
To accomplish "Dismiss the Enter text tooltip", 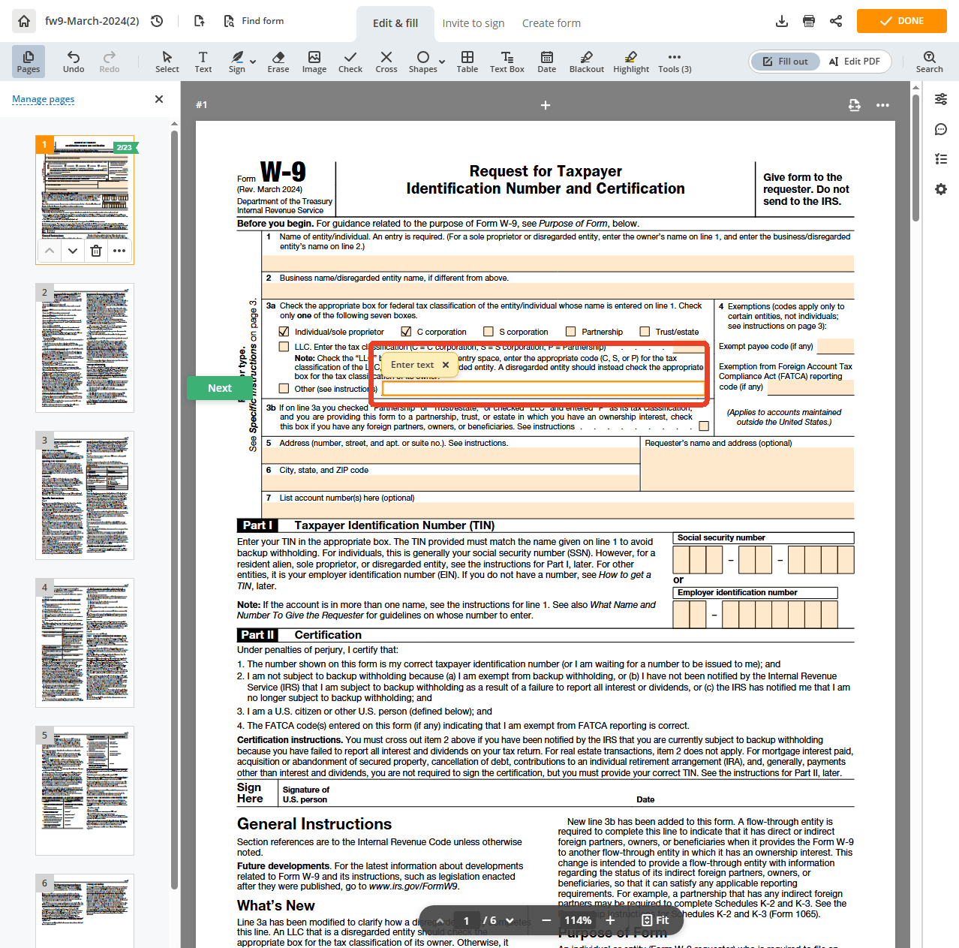I will pyautogui.click(x=446, y=365).
